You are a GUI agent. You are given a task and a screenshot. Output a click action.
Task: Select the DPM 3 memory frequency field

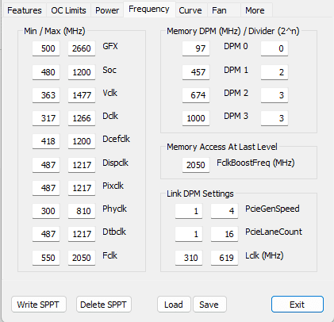[x=196, y=118]
